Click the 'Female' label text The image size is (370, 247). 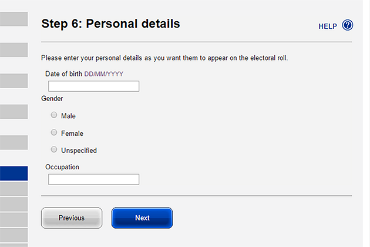pyautogui.click(x=72, y=133)
